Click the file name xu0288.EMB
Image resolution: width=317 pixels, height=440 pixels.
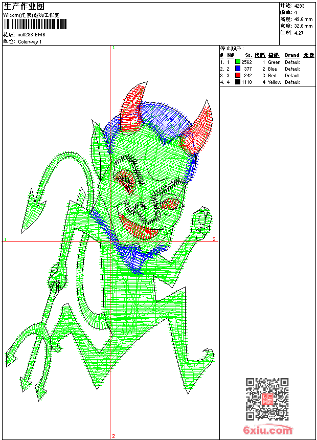tap(31, 35)
